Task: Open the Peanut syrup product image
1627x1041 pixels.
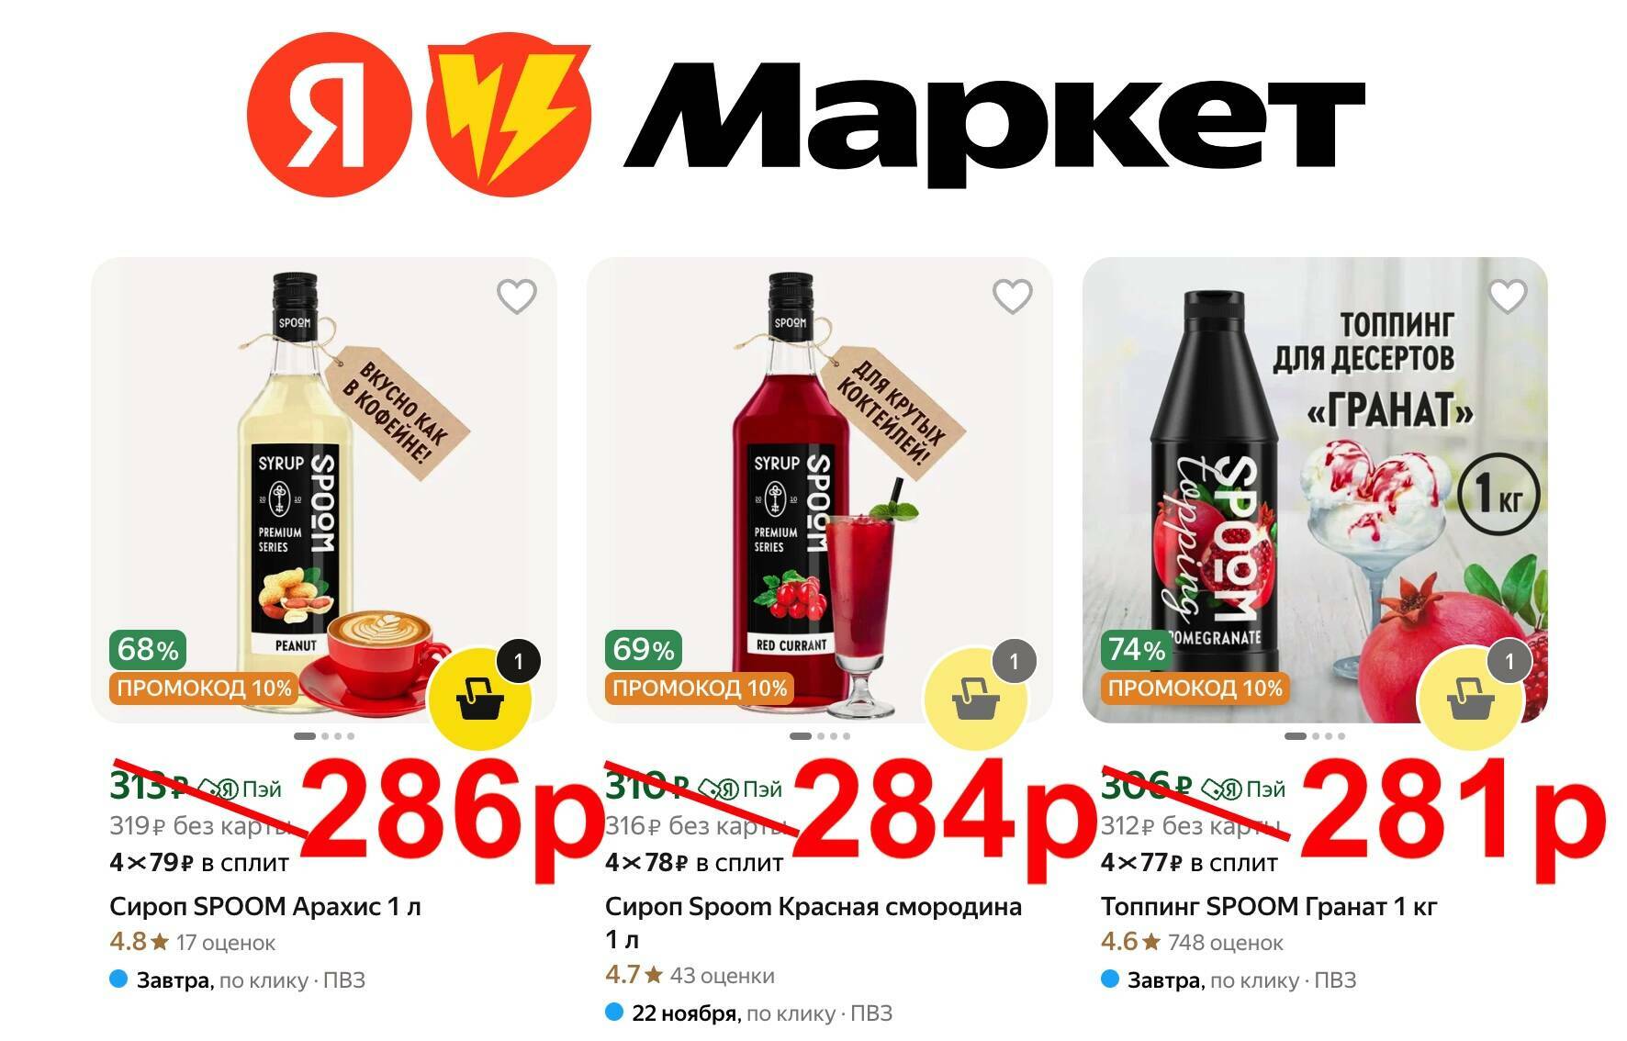Action: pyautogui.click(x=324, y=490)
